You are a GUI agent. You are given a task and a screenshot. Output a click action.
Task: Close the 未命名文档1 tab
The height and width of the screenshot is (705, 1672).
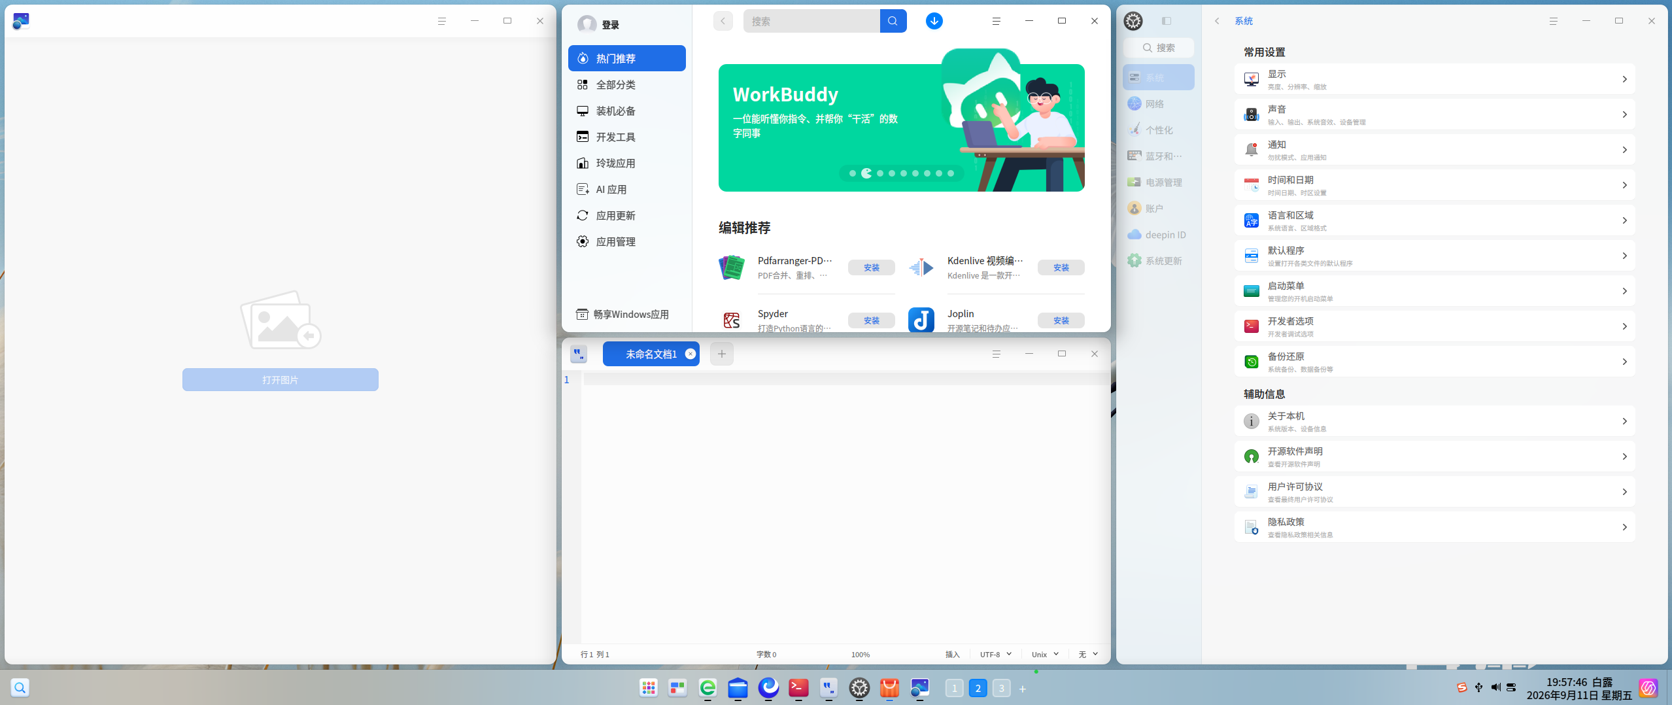click(690, 354)
